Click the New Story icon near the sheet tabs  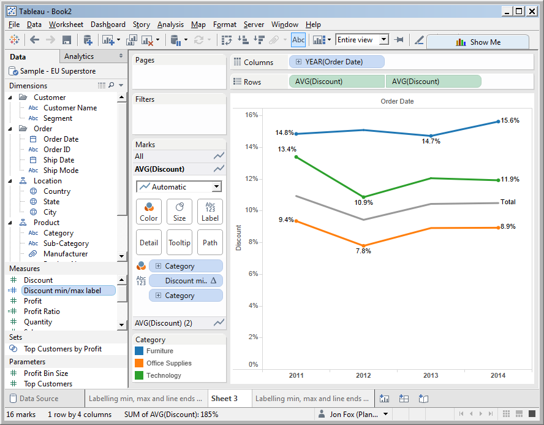(x=423, y=399)
